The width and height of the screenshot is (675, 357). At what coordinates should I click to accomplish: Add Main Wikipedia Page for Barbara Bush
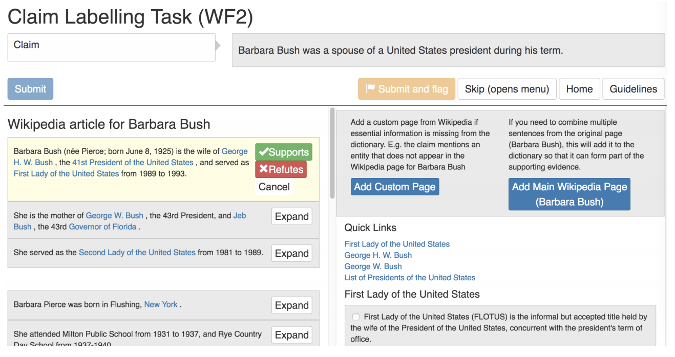point(569,194)
